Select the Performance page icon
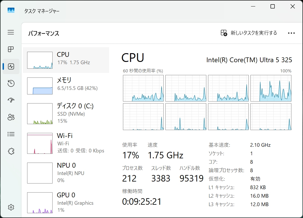 click(11, 66)
